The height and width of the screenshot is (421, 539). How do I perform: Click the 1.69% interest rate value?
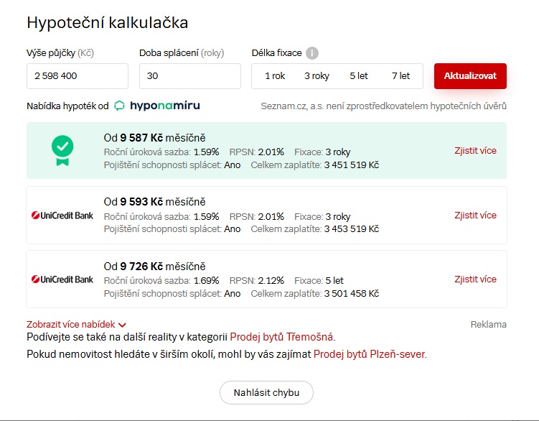206,281
